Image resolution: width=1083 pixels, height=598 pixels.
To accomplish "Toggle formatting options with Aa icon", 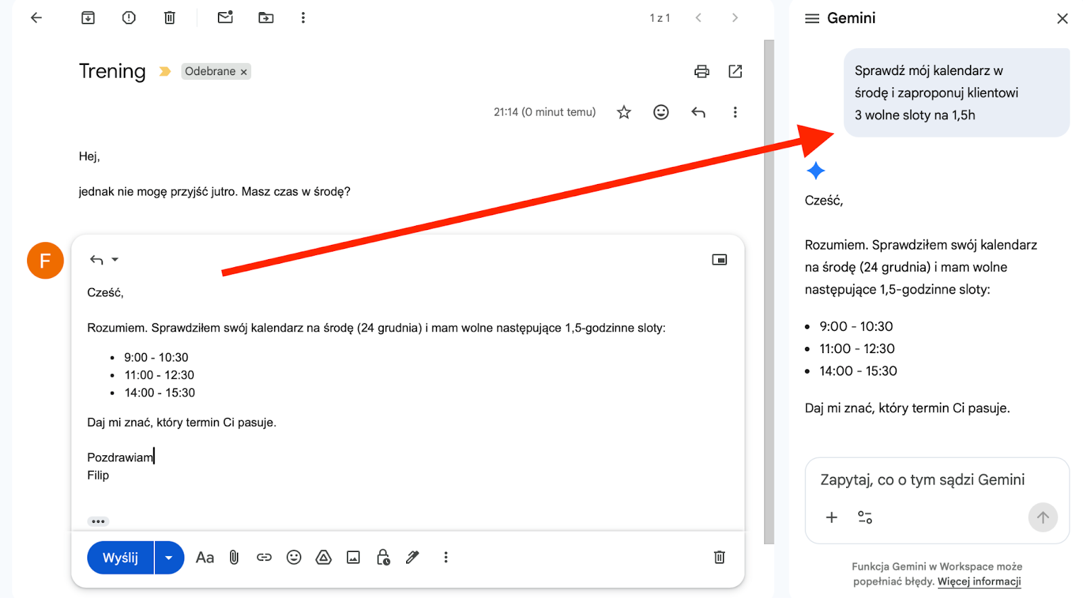I will click(x=204, y=557).
